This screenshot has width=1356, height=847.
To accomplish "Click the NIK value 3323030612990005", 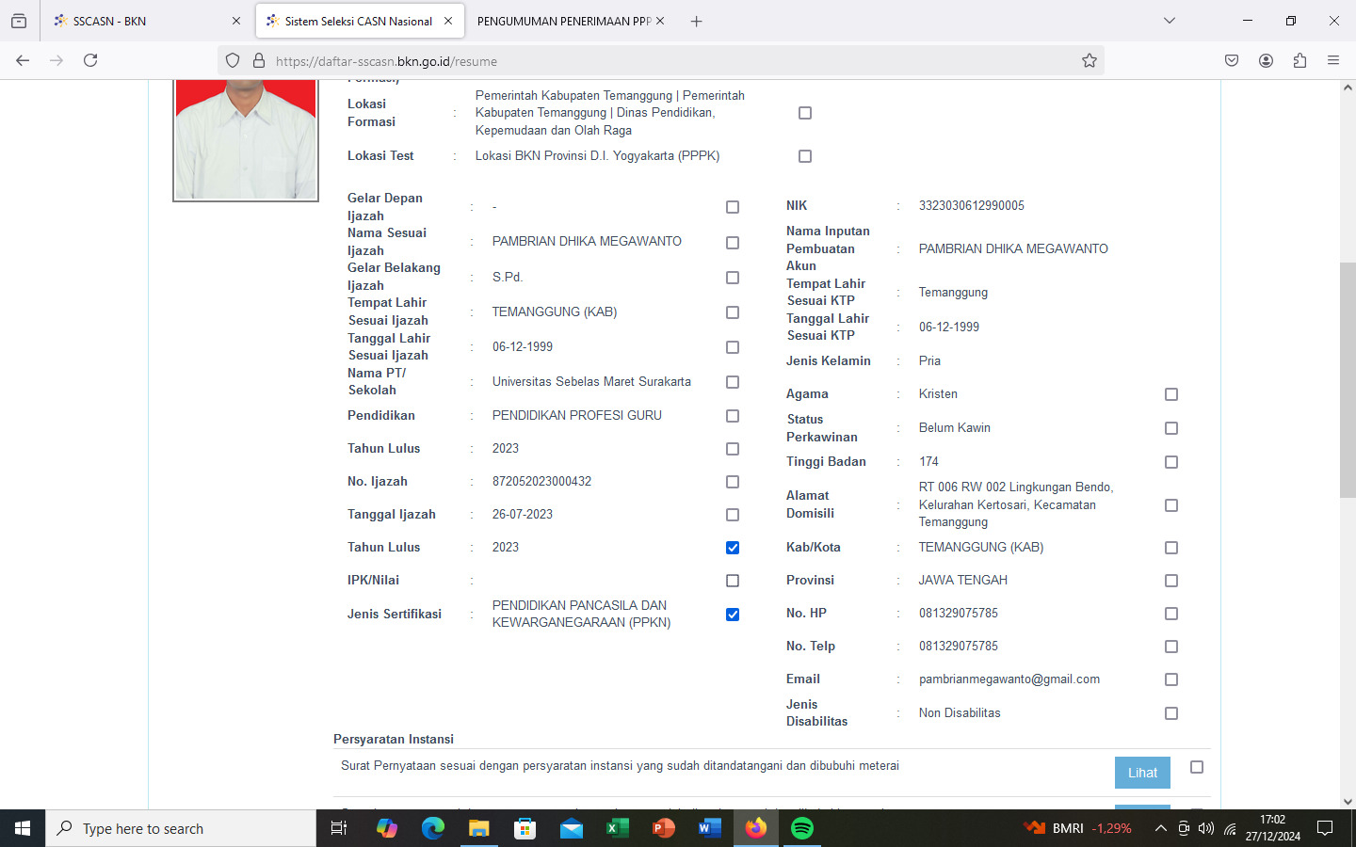I will [971, 206].
